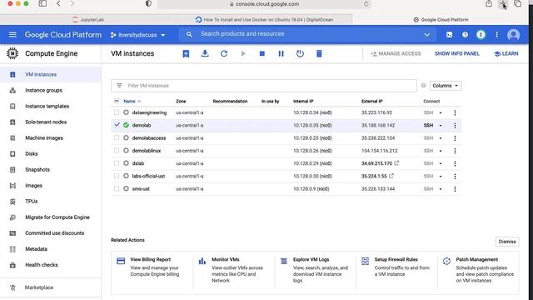Activate Cloud Shell icon in header
This screenshot has height=300, width=533.
click(x=449, y=35)
